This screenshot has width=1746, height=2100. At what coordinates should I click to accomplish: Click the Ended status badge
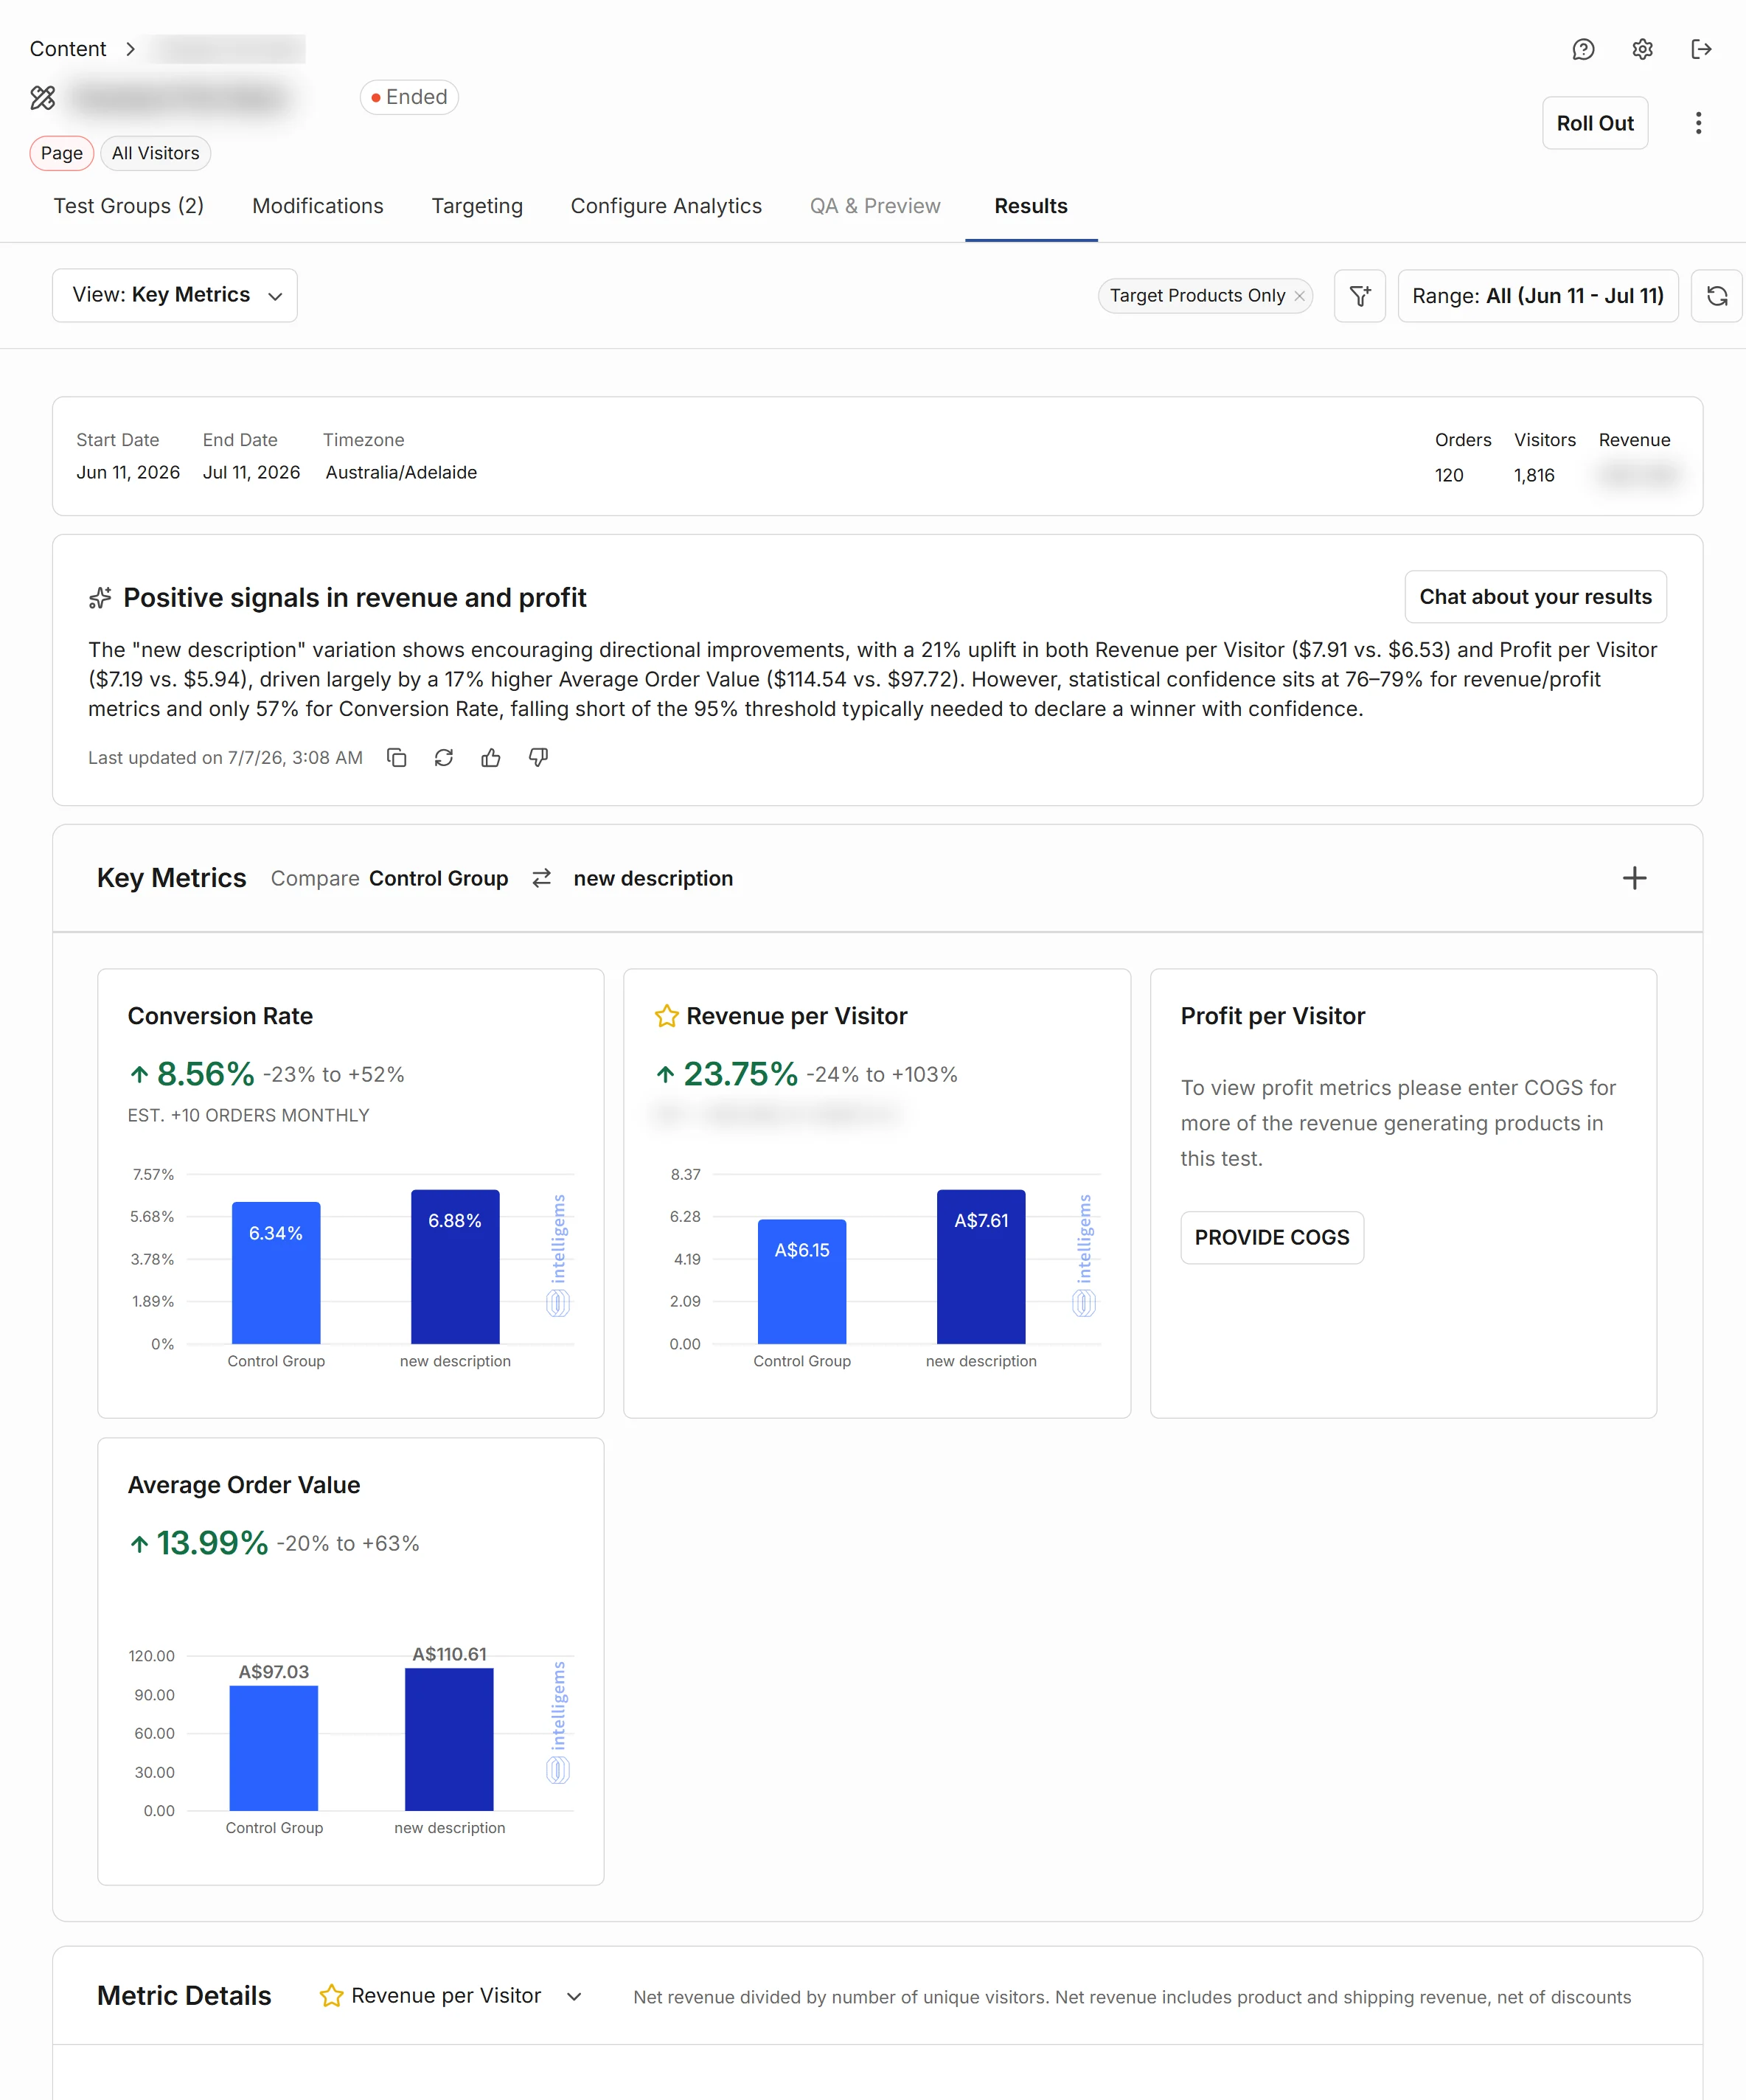pyautogui.click(x=409, y=97)
